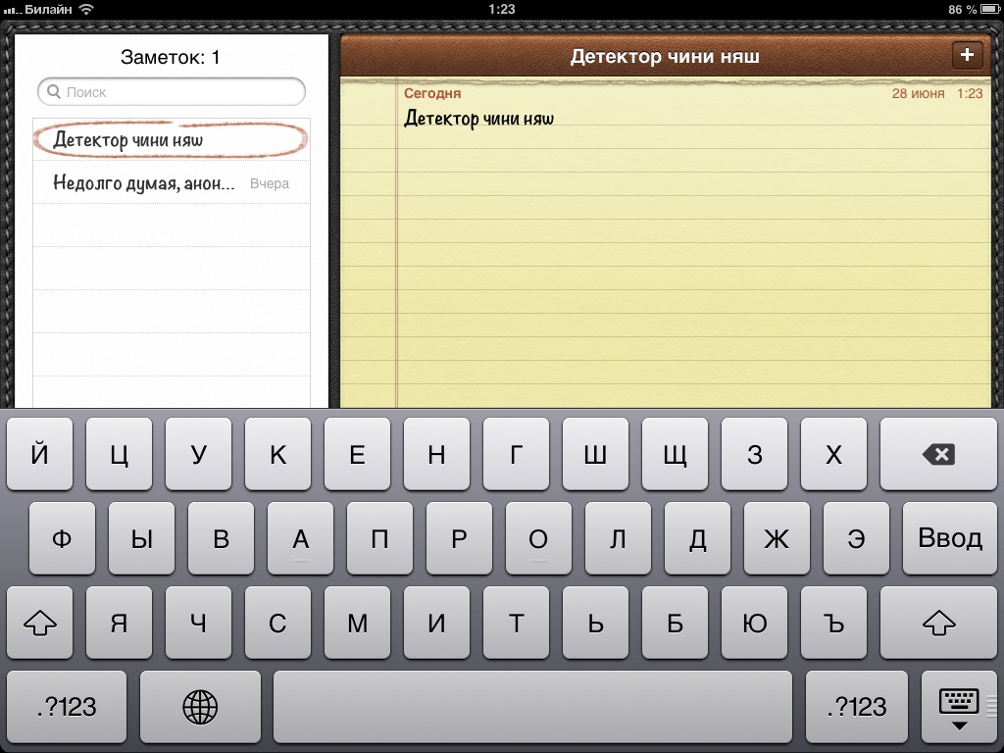The width and height of the screenshot is (1004, 753).
Task: Tap the space bar
Action: coord(532,707)
